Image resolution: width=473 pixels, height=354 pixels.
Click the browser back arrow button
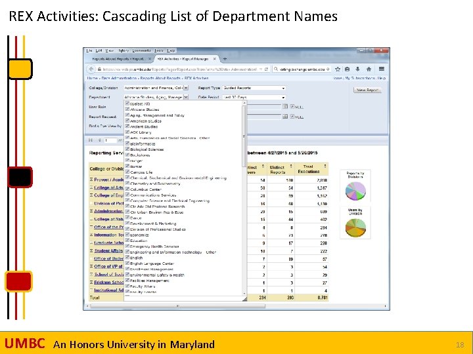point(91,69)
